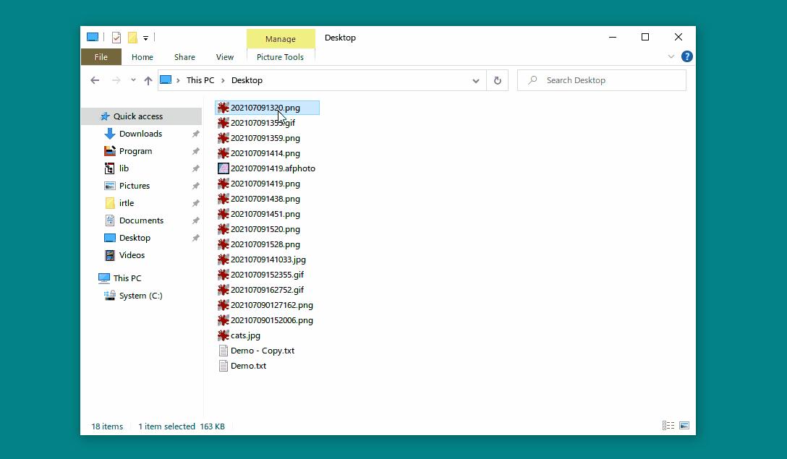The width and height of the screenshot is (787, 459).
Task: Open Downloads in the navigation pane
Action: pos(140,134)
